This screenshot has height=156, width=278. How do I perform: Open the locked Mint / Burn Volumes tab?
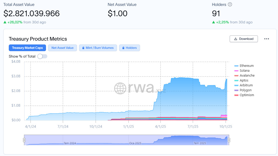[98, 48]
